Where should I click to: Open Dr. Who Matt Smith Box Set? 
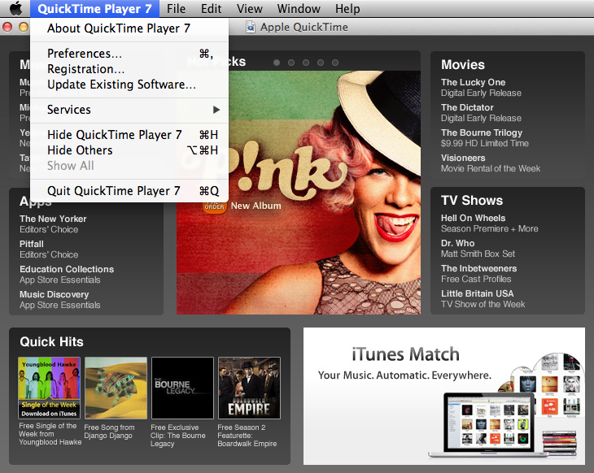click(x=478, y=248)
